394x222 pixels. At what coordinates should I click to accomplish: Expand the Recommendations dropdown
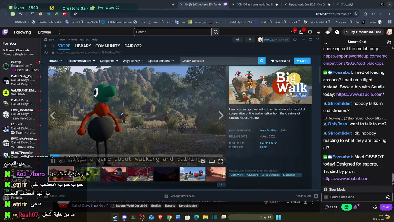[x=81, y=61]
